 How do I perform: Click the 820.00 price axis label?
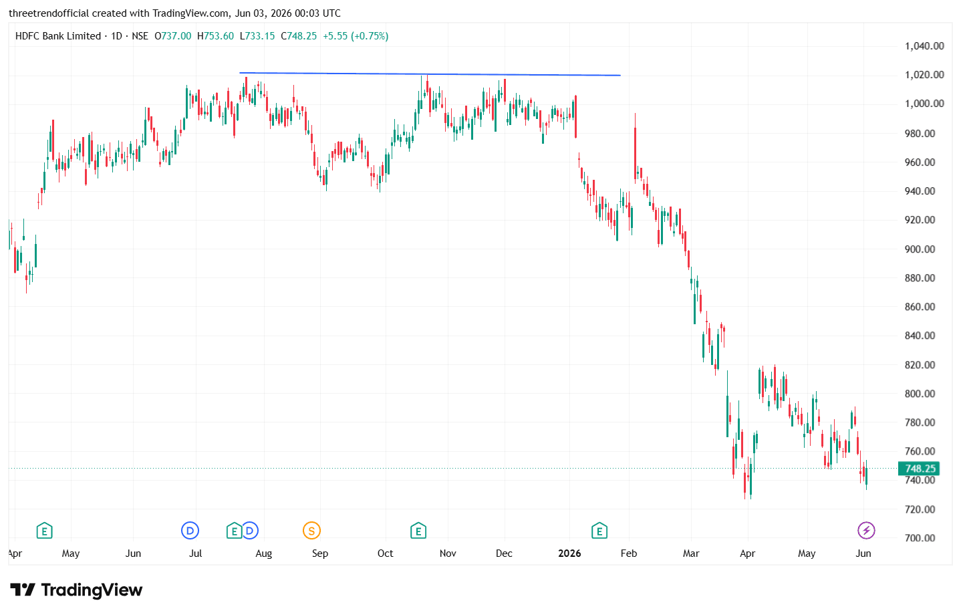[x=920, y=365]
